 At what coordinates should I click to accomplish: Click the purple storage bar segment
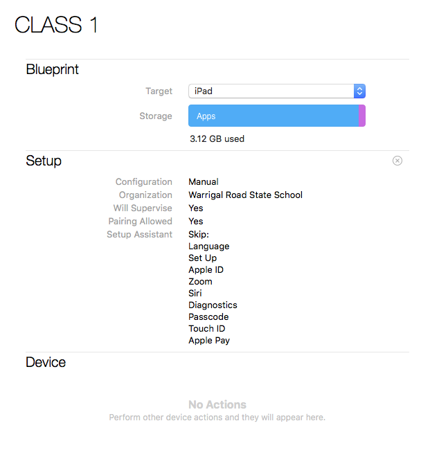pyautogui.click(x=362, y=116)
